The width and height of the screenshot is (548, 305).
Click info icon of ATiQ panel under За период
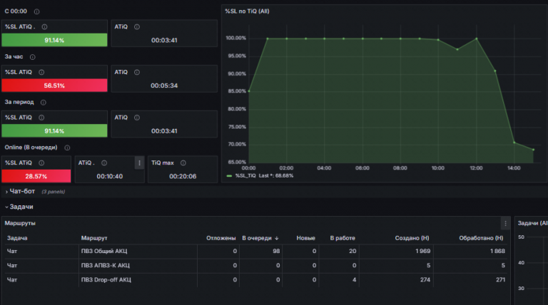[x=137, y=118]
